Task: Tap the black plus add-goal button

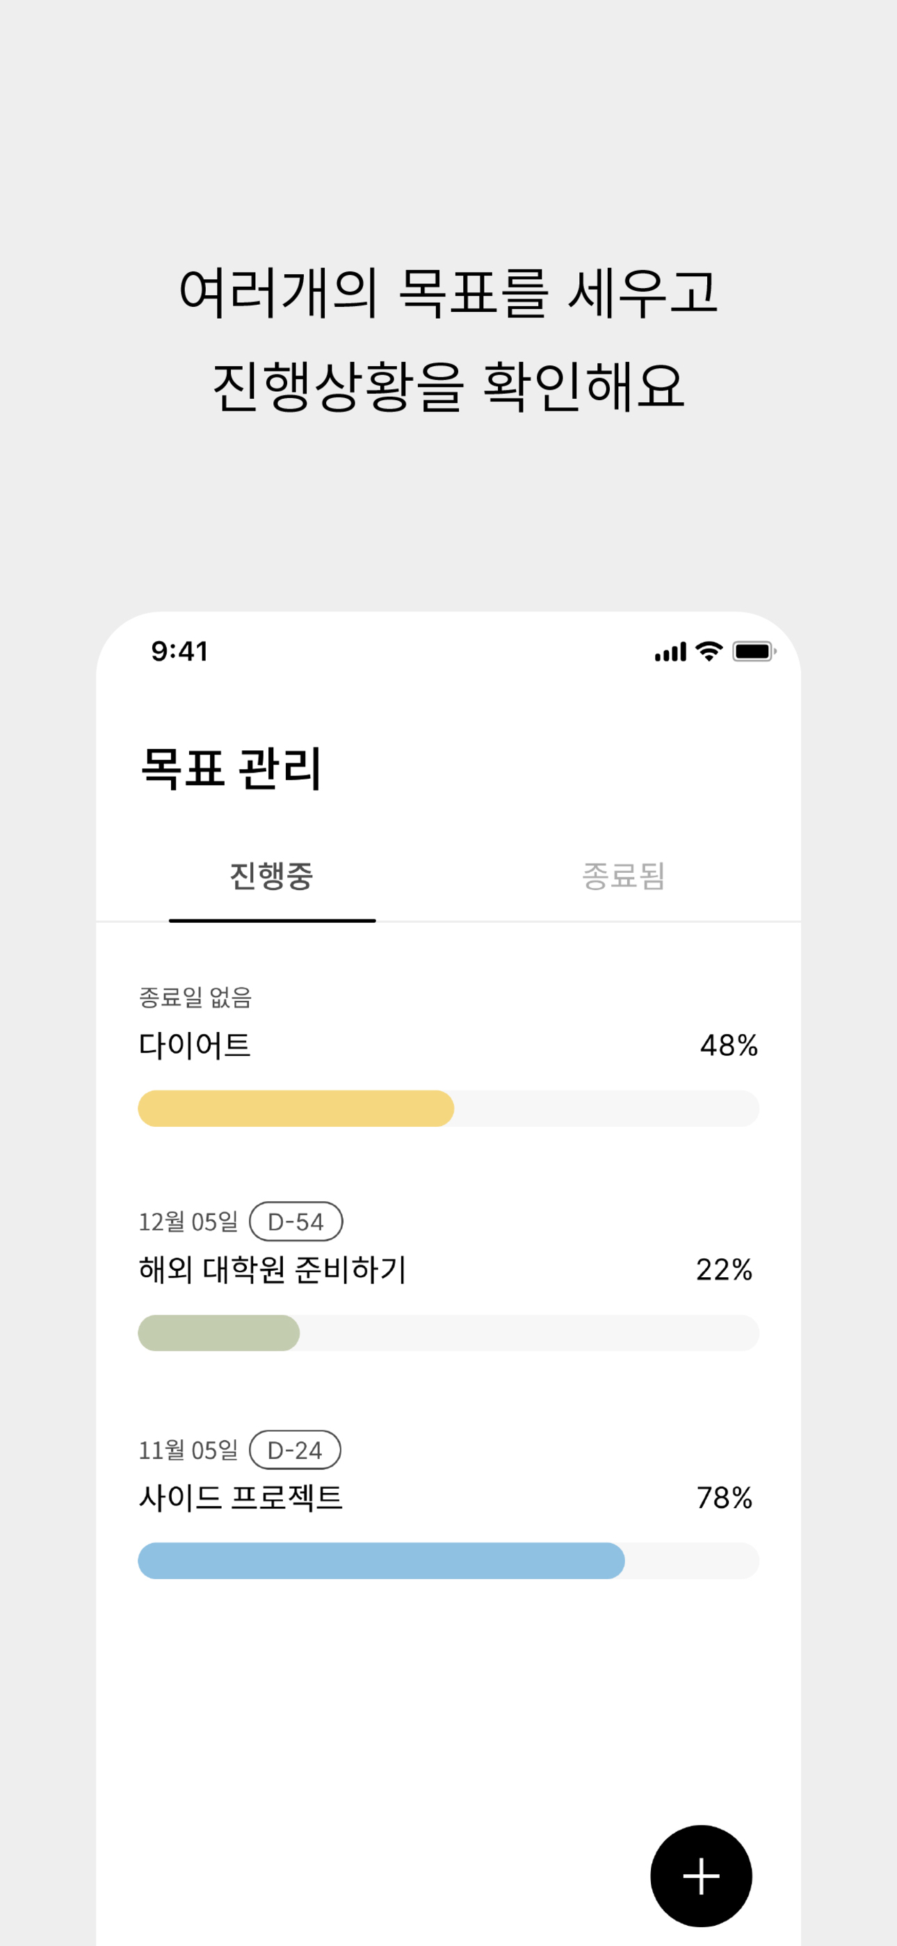Action: coord(701,1876)
